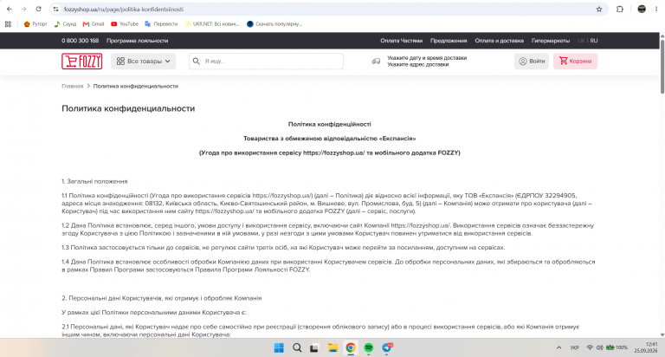This screenshot has width=665, height=357.
Task: Click the Chrome taskbar icon
Action: pos(351,347)
